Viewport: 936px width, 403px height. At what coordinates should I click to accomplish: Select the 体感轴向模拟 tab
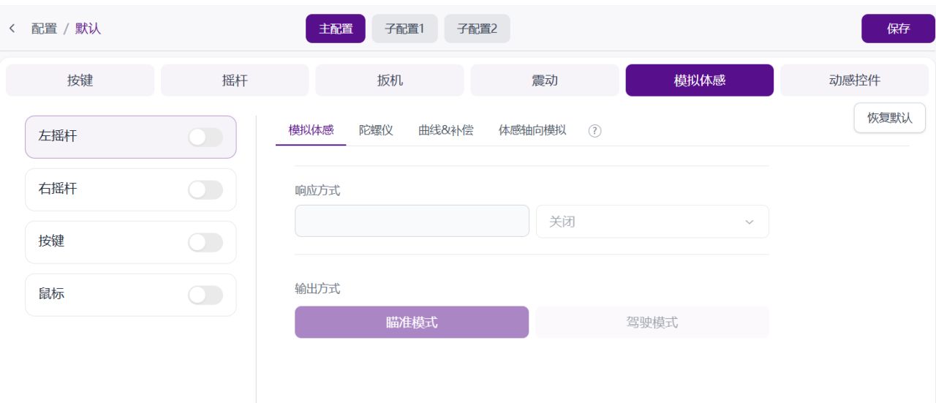click(x=532, y=130)
